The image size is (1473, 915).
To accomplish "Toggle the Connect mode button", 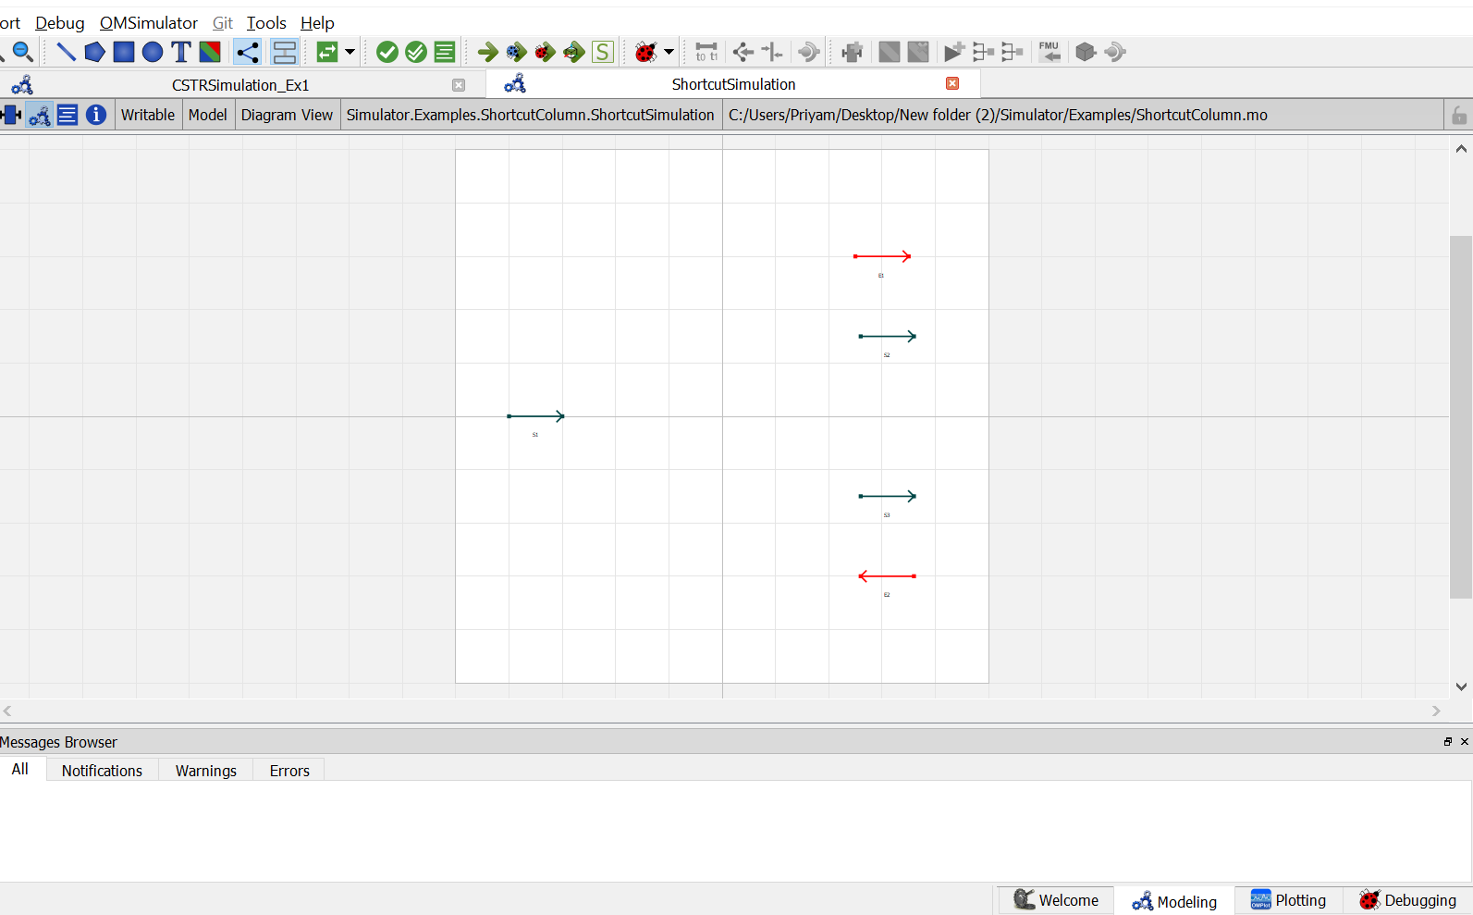I will point(247,52).
